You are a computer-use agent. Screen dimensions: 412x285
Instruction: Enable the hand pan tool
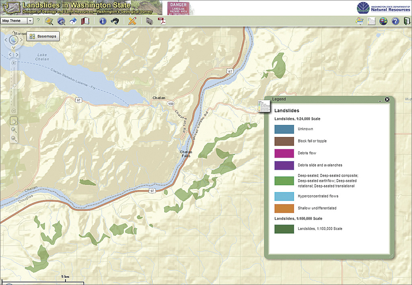[14, 120]
